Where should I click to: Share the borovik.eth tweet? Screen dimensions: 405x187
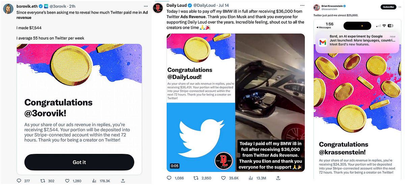pyautogui.click(x=123, y=181)
